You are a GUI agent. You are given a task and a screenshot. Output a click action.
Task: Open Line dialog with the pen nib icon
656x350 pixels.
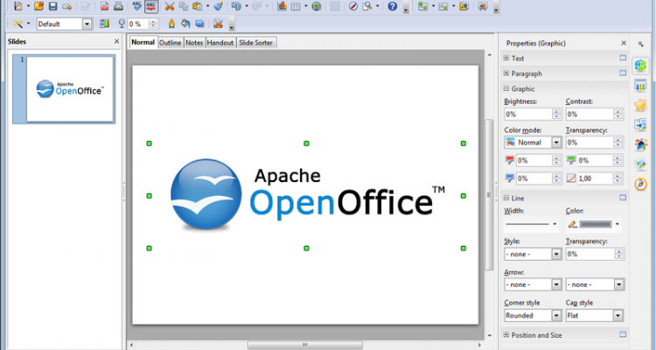(x=171, y=24)
